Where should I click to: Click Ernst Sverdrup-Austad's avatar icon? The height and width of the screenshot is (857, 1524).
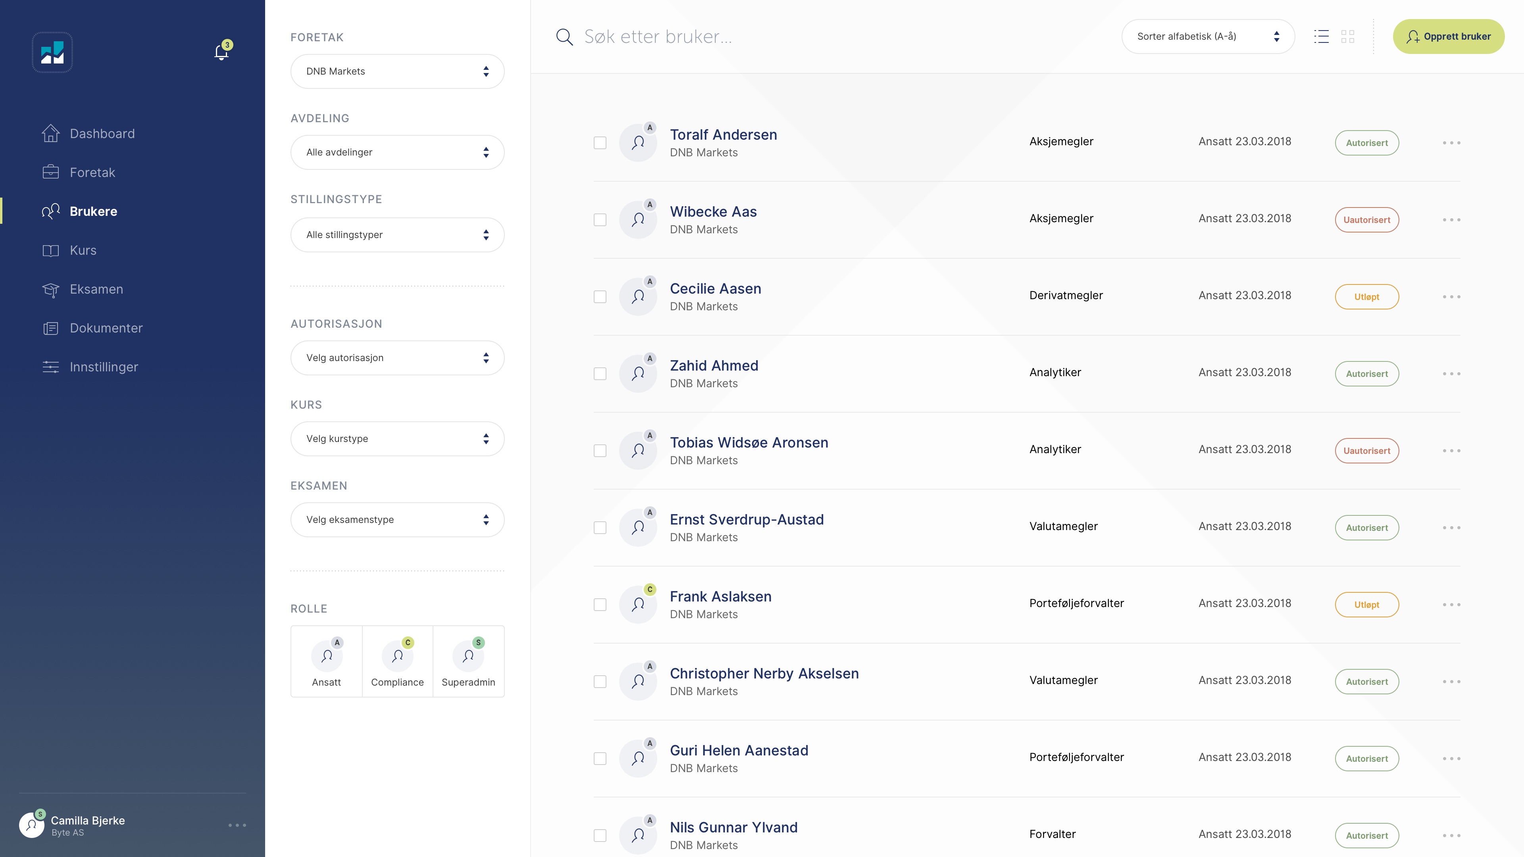click(x=638, y=527)
